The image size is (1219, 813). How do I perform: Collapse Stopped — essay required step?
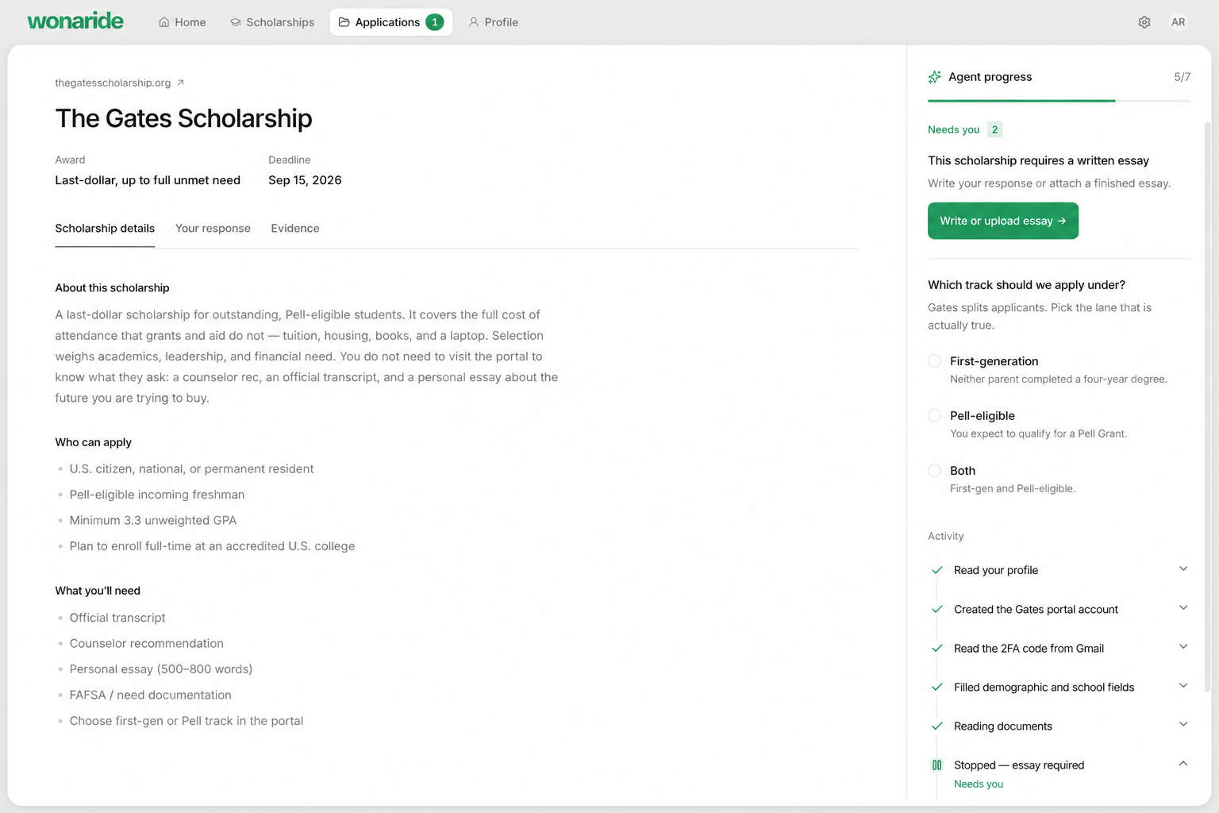click(x=1183, y=764)
